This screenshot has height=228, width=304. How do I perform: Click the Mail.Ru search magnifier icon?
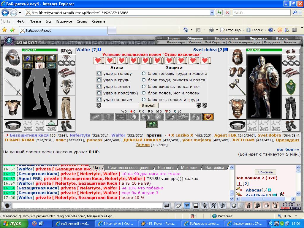coord(295,13)
